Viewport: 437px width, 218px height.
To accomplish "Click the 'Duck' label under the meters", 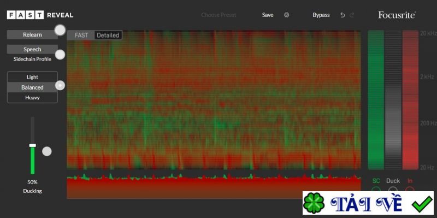I will (393, 181).
